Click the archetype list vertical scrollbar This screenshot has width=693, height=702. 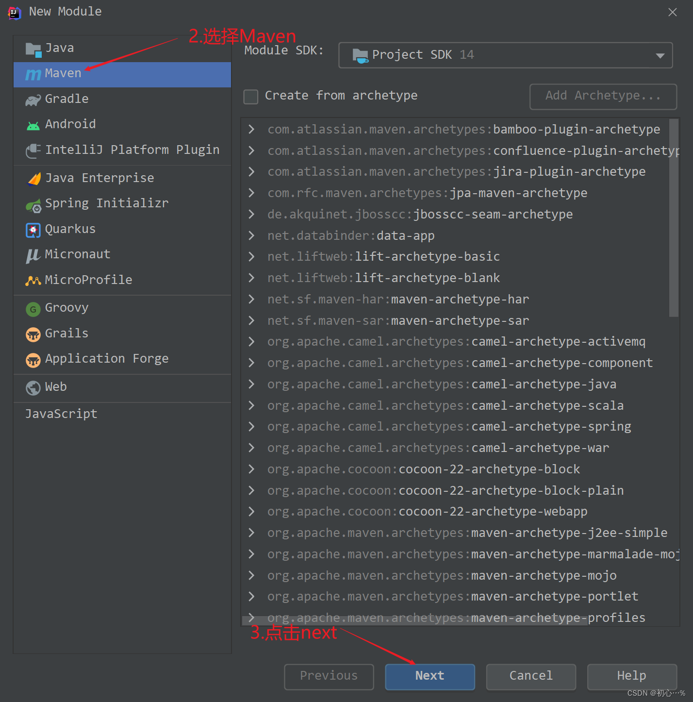(674, 217)
